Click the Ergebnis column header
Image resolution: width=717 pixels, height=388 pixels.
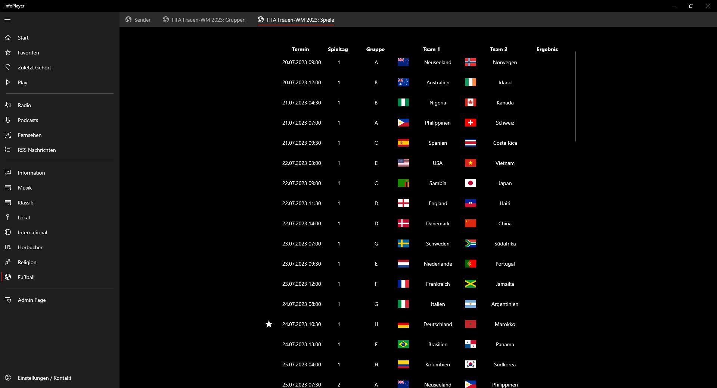pos(547,49)
